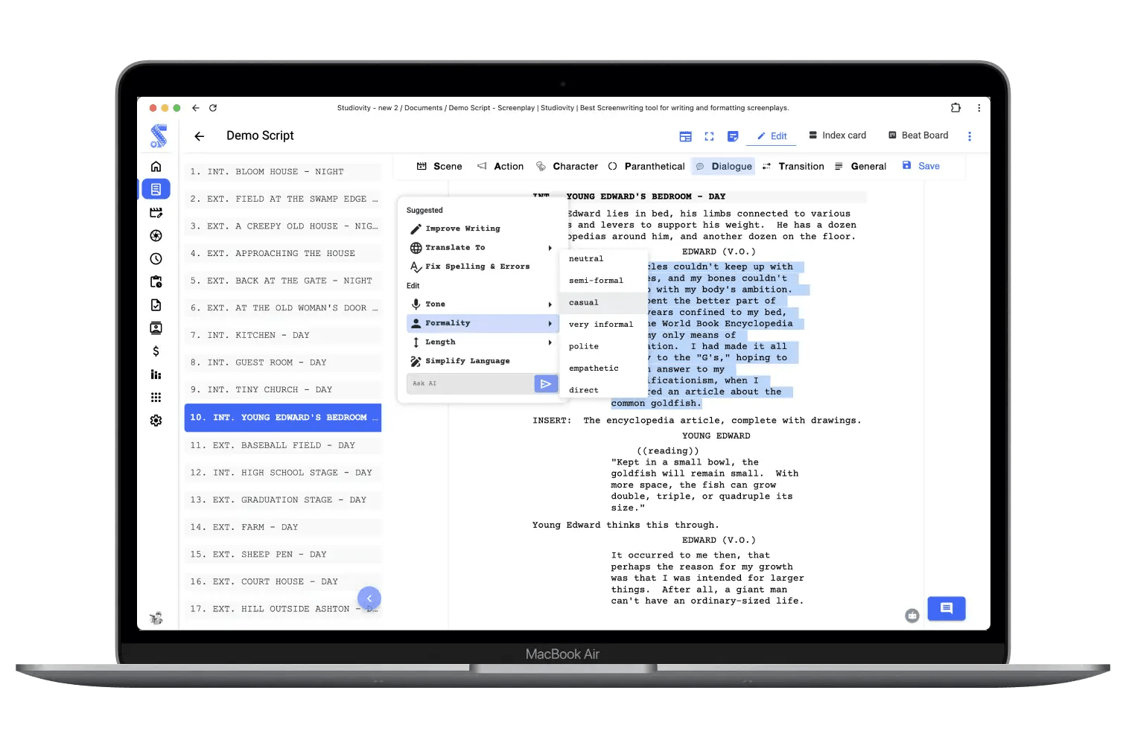Toggle the Dialogue element type

pos(723,166)
